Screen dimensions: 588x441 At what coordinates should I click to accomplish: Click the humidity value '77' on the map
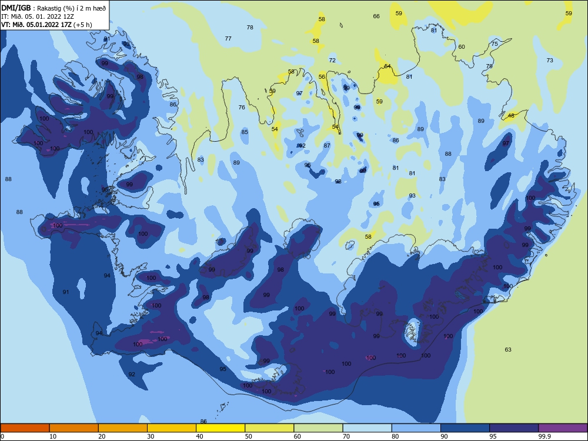coord(228,38)
